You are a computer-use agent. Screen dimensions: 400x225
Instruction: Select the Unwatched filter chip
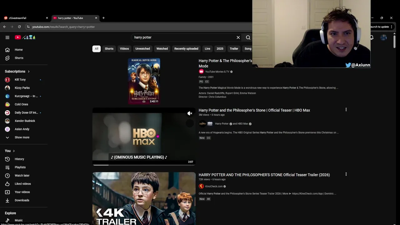(142, 49)
